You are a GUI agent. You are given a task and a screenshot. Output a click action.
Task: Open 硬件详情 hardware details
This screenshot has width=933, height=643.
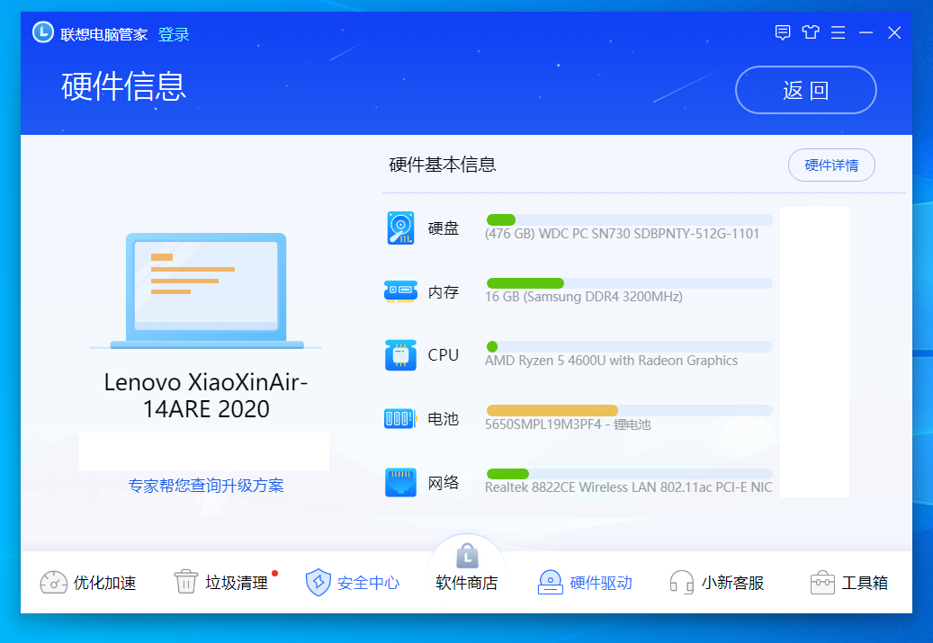tap(831, 165)
